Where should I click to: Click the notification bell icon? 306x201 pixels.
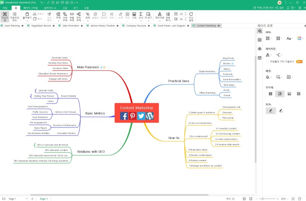click(x=288, y=8)
